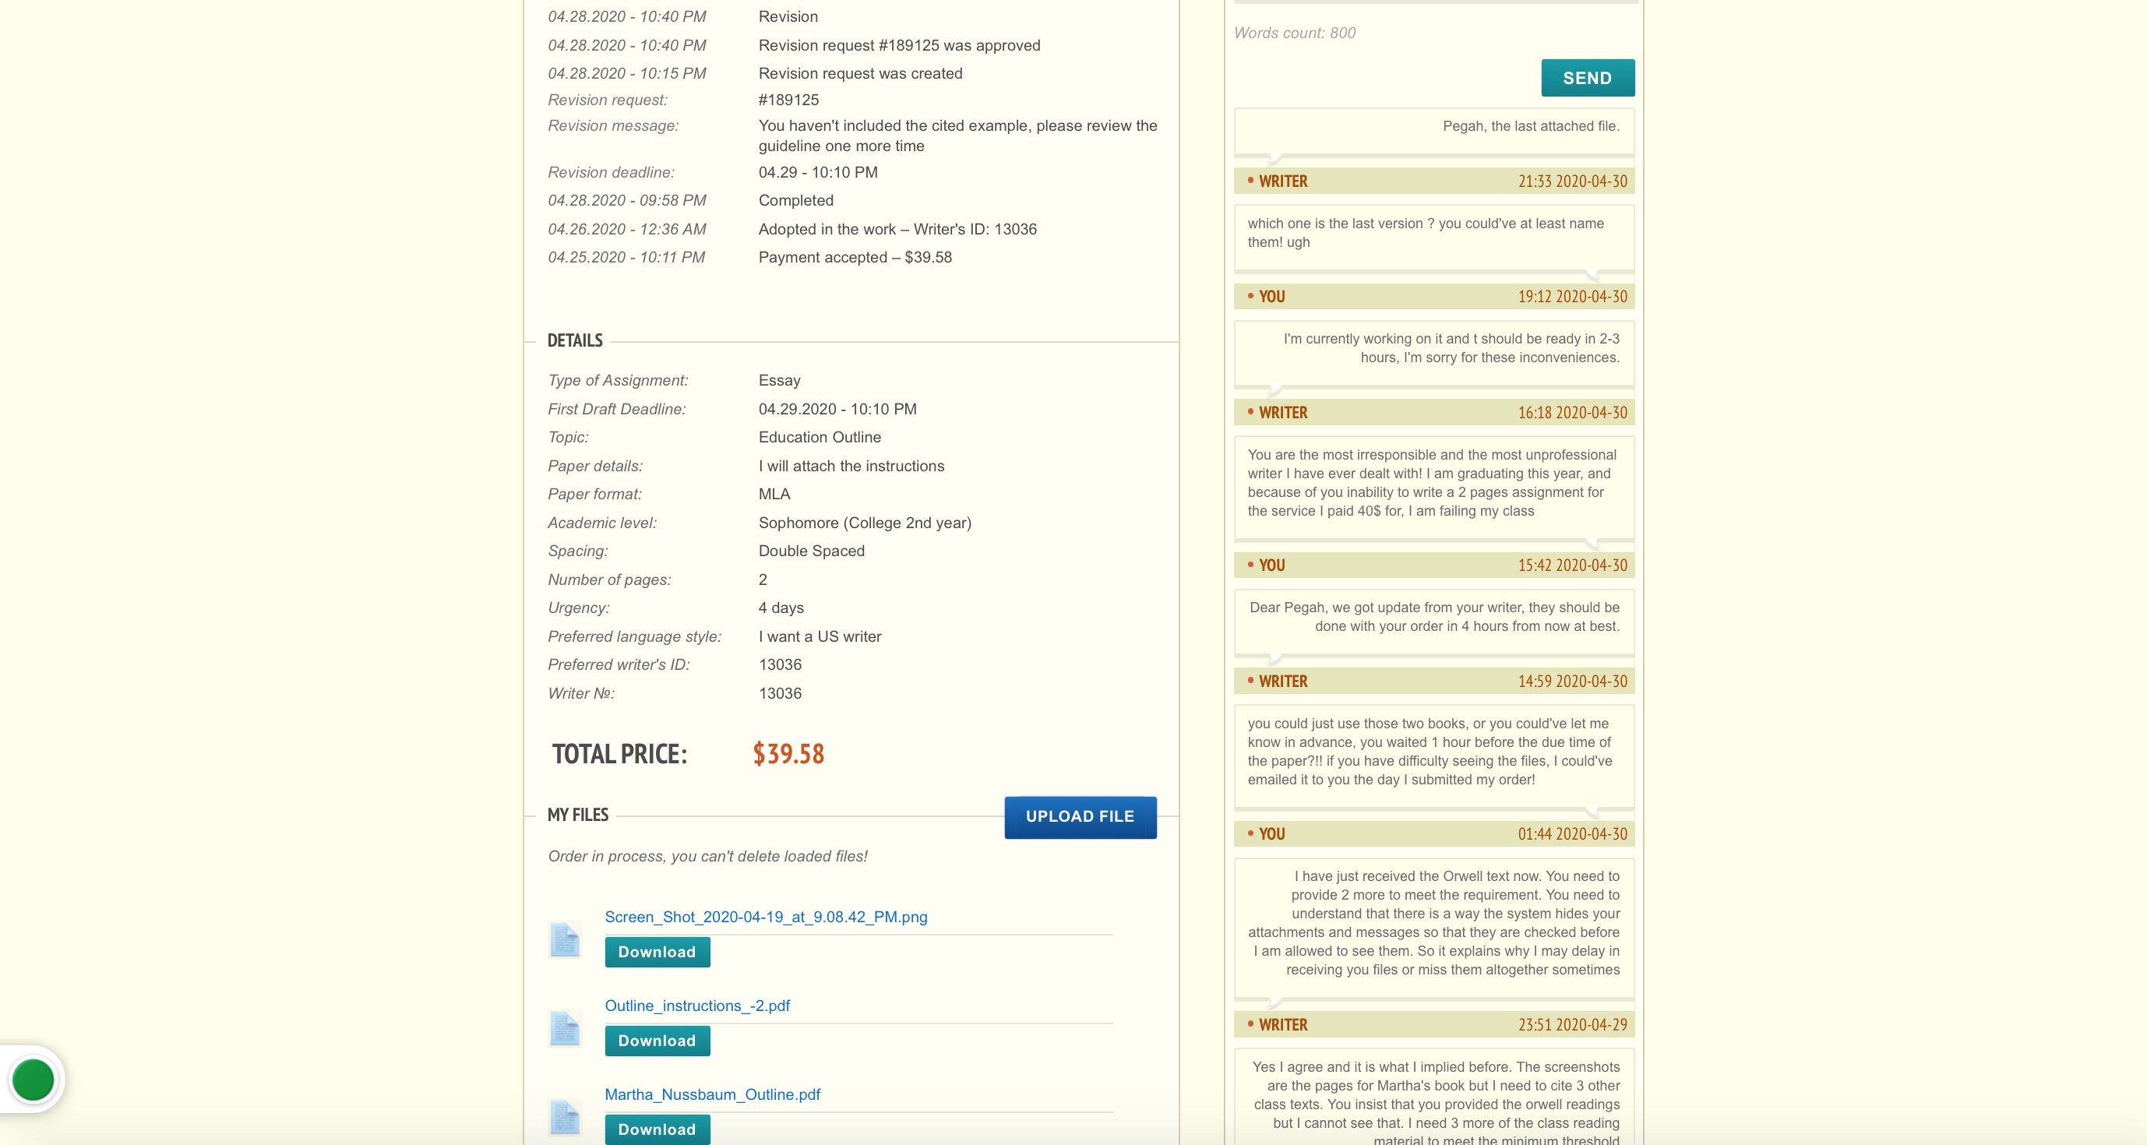
Task: Click the urgency value '4 days'
Action: click(780, 608)
